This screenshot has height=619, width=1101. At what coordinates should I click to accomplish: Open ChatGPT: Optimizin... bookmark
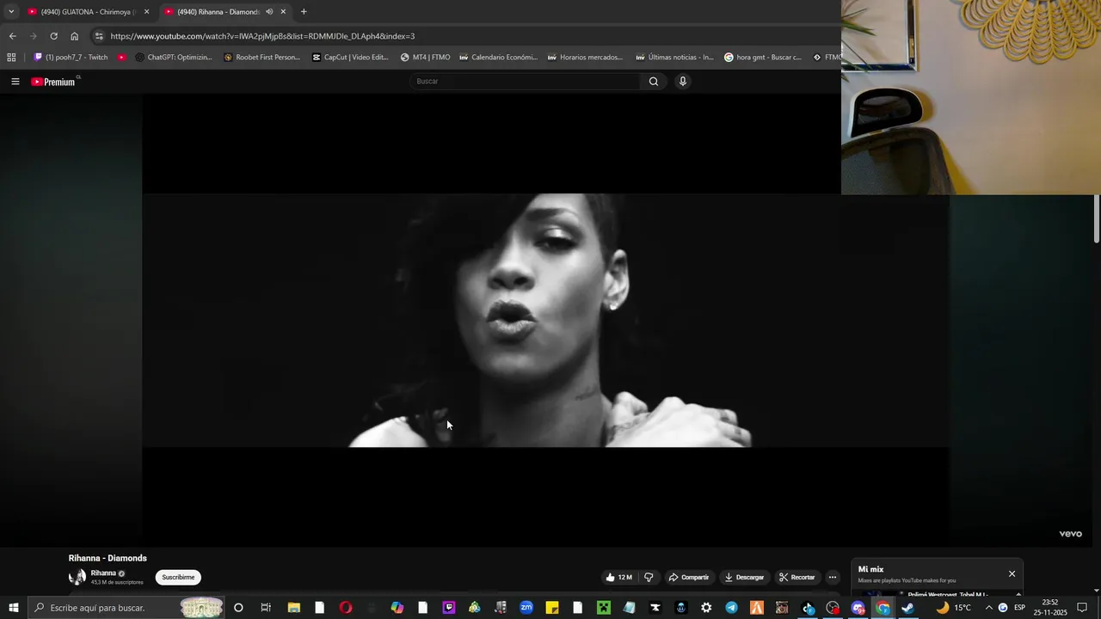pyautogui.click(x=174, y=58)
